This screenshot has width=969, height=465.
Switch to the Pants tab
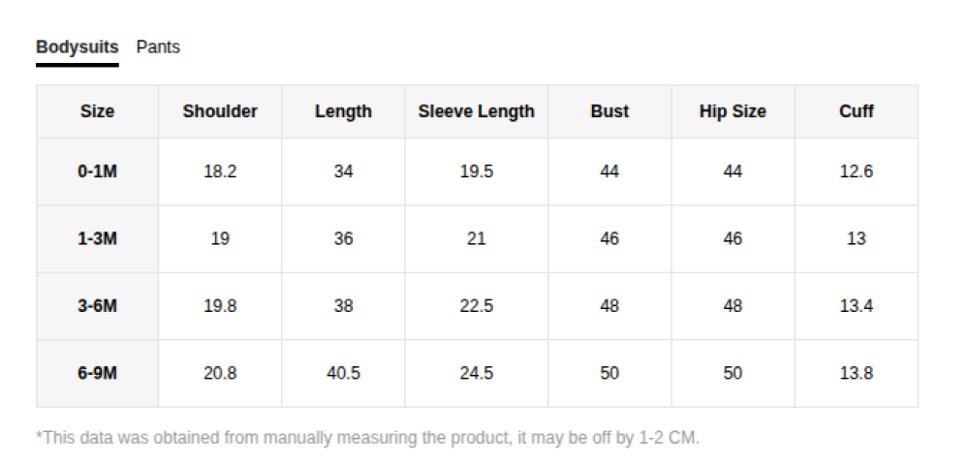[158, 46]
